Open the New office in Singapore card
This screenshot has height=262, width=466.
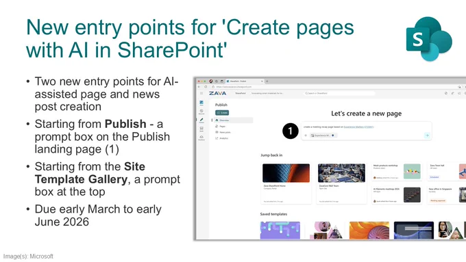pyautogui.click(x=446, y=195)
